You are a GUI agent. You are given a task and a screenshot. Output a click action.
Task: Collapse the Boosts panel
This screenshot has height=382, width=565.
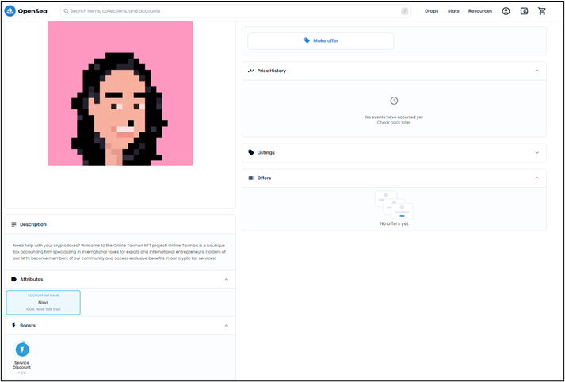(x=226, y=325)
